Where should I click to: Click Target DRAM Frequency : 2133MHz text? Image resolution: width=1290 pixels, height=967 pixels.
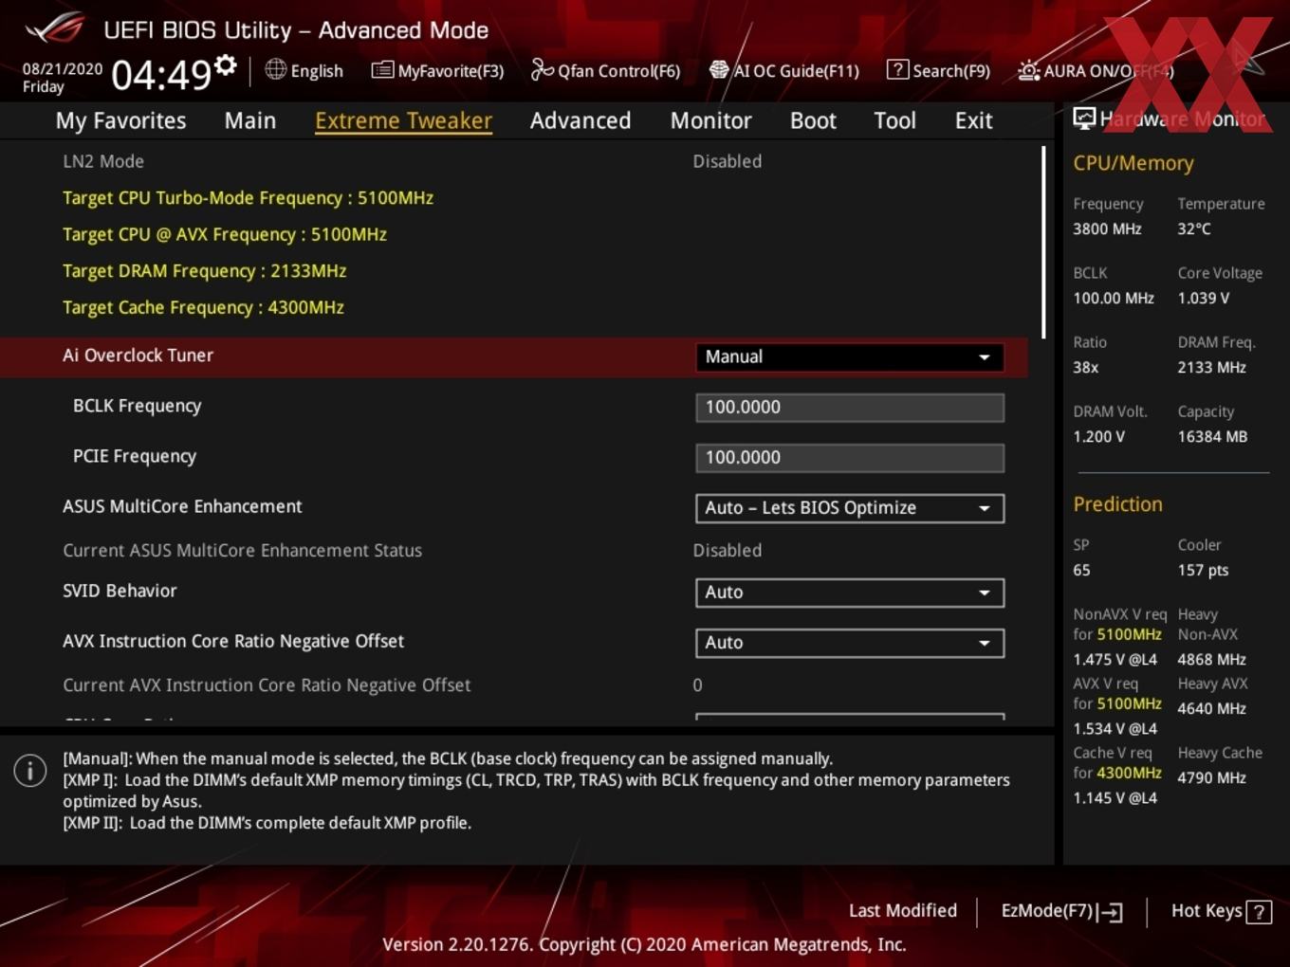pos(204,271)
